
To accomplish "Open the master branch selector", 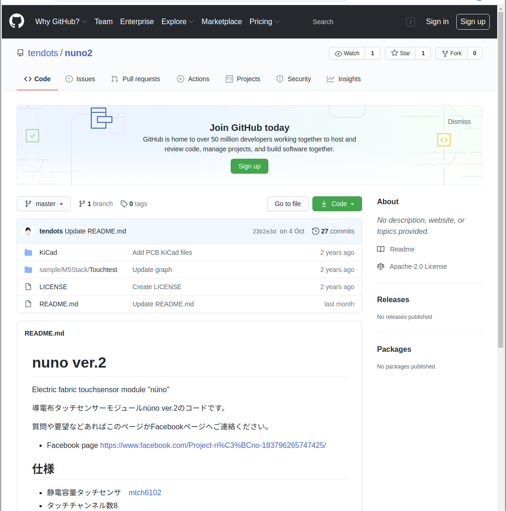I will coord(44,204).
